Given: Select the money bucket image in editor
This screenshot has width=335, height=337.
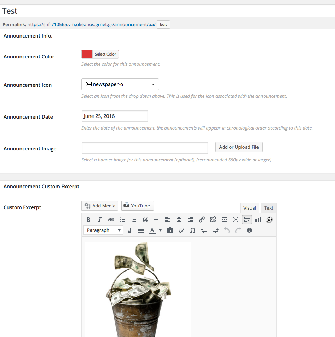Looking at the screenshot, I should (138, 290).
